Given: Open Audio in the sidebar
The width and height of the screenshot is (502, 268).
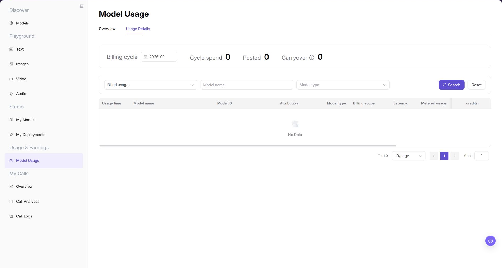Looking at the screenshot, I should (44, 94).
